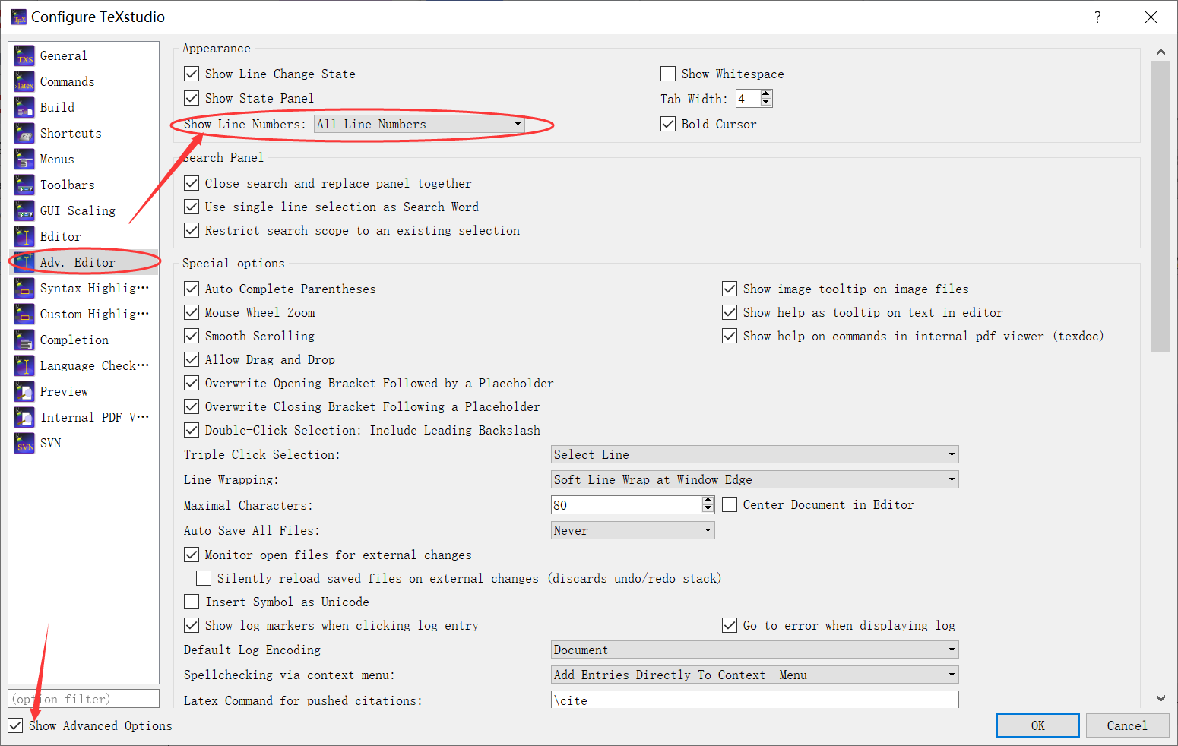
Task: Click the Custom Highlighting category icon
Action: pyautogui.click(x=24, y=314)
